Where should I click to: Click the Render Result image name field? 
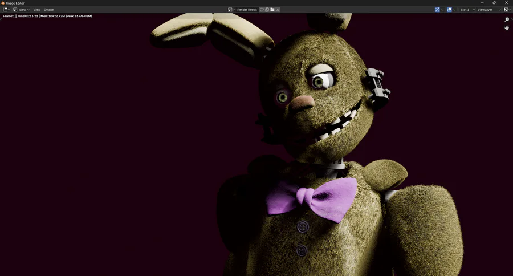tap(247, 10)
